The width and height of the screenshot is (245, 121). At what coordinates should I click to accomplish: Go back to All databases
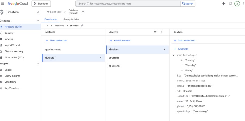point(54,12)
